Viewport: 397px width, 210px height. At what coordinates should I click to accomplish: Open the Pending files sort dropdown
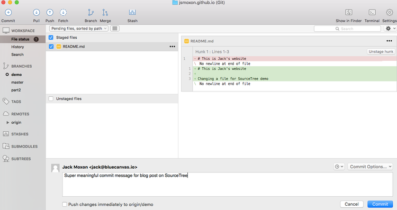click(x=79, y=29)
